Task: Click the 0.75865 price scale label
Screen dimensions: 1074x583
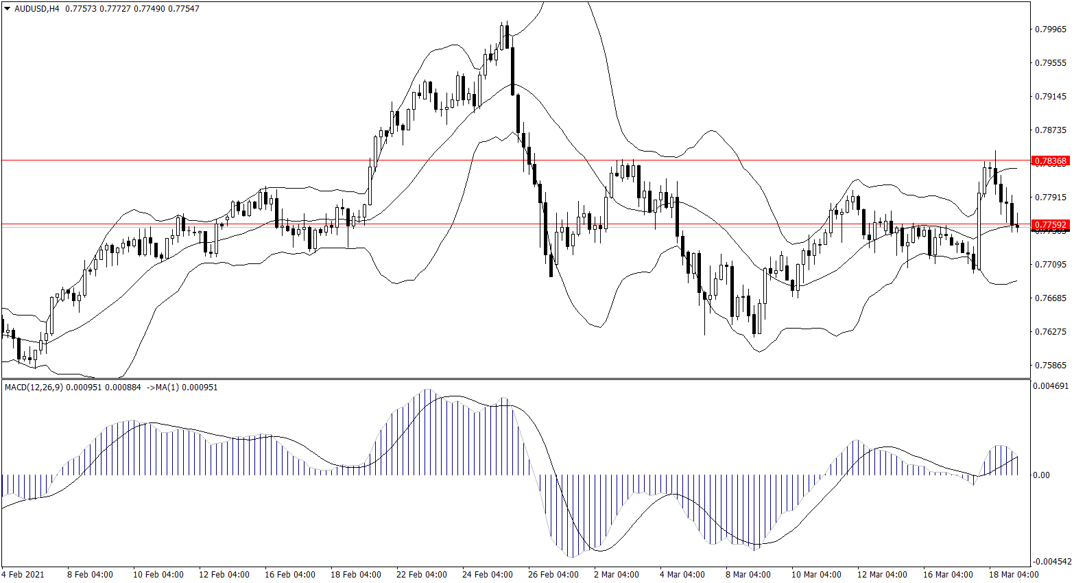Action: (1050, 366)
